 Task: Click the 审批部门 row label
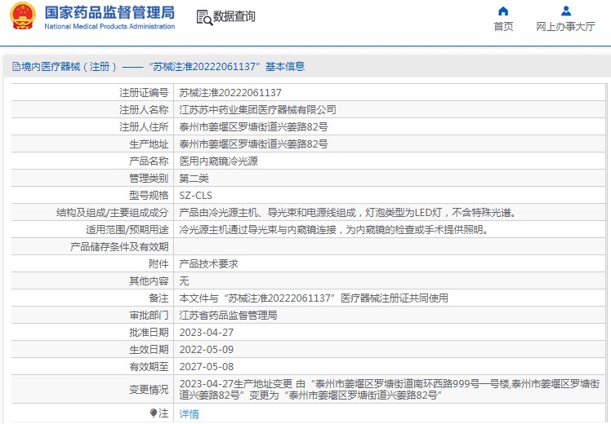pos(149,315)
